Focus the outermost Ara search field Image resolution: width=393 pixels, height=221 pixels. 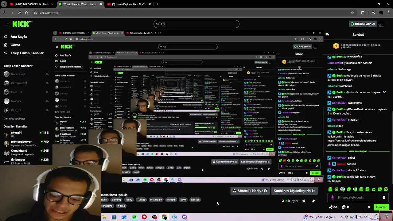click(x=196, y=24)
